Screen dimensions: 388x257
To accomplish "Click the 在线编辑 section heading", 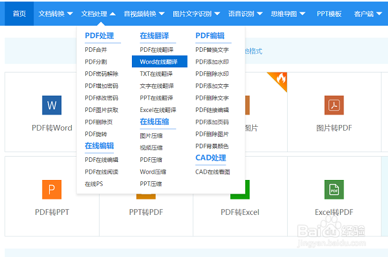I will pos(100,146).
